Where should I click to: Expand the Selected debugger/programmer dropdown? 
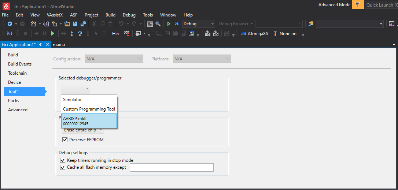[x=75, y=89]
